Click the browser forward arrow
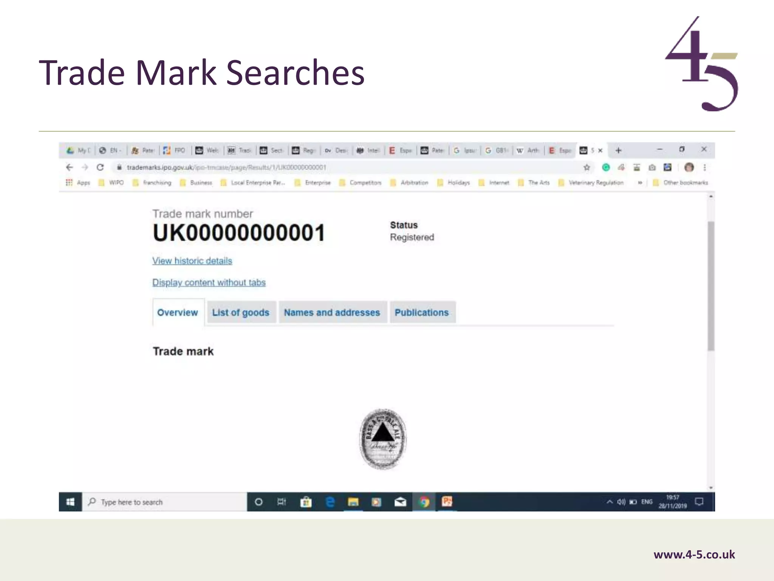774x581 pixels. pyautogui.click(x=85, y=167)
